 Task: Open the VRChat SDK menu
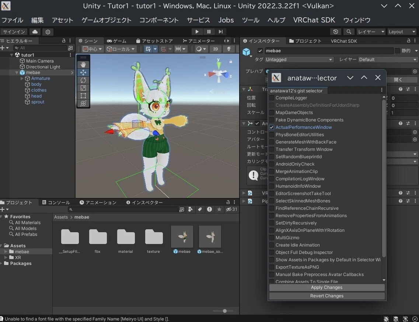(x=314, y=20)
